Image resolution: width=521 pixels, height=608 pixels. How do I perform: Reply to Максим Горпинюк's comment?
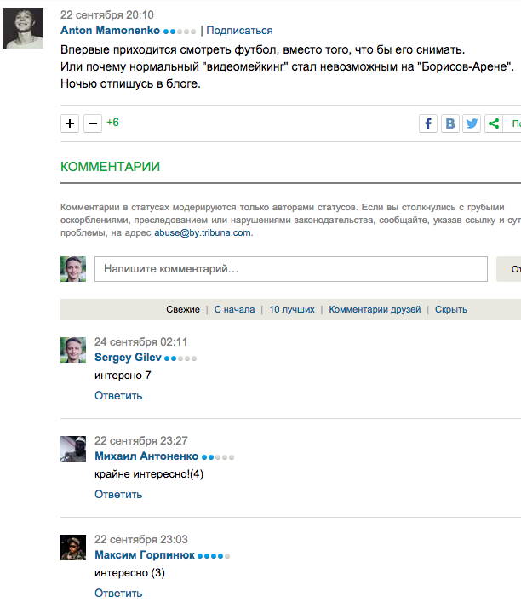[118, 594]
